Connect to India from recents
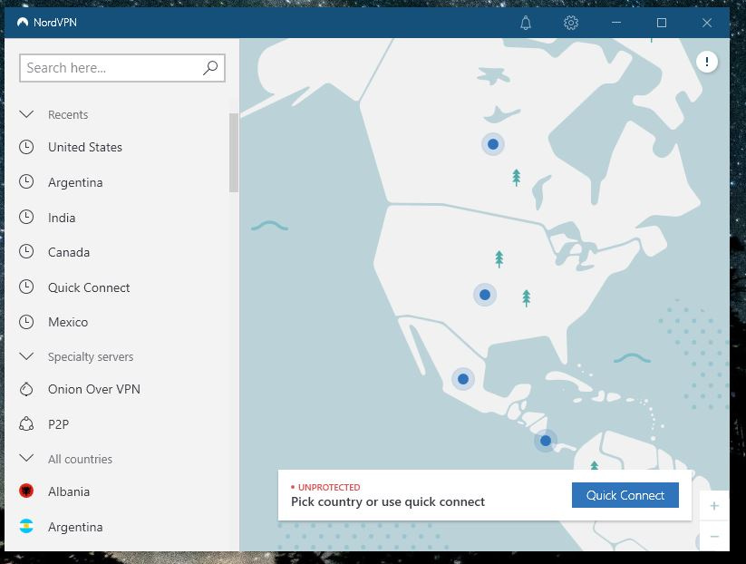Viewport: 746px width, 564px height. coord(62,218)
